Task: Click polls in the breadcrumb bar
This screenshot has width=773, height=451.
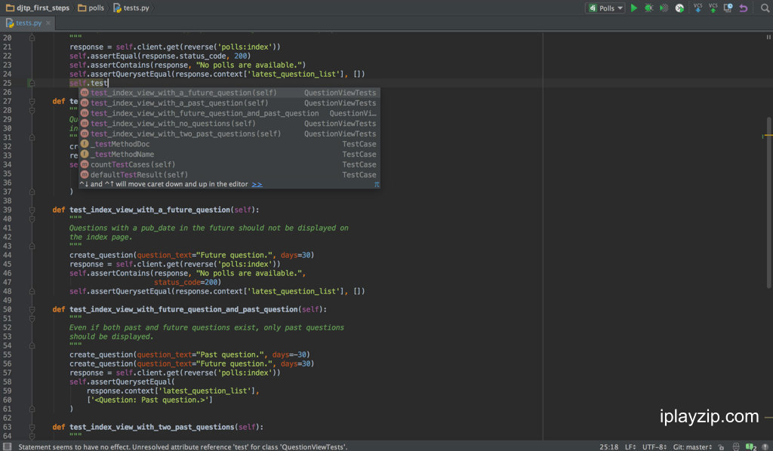Action: coord(96,8)
